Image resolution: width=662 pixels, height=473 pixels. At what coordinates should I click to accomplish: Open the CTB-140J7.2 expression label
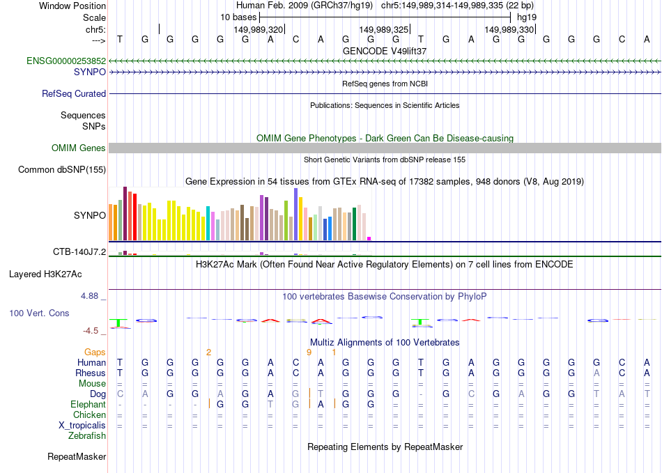[x=79, y=252]
